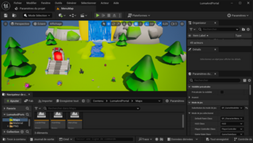The height and width of the screenshot is (143, 253).
Task: Open the Plateformes dropdown
Action: pos(139,16)
